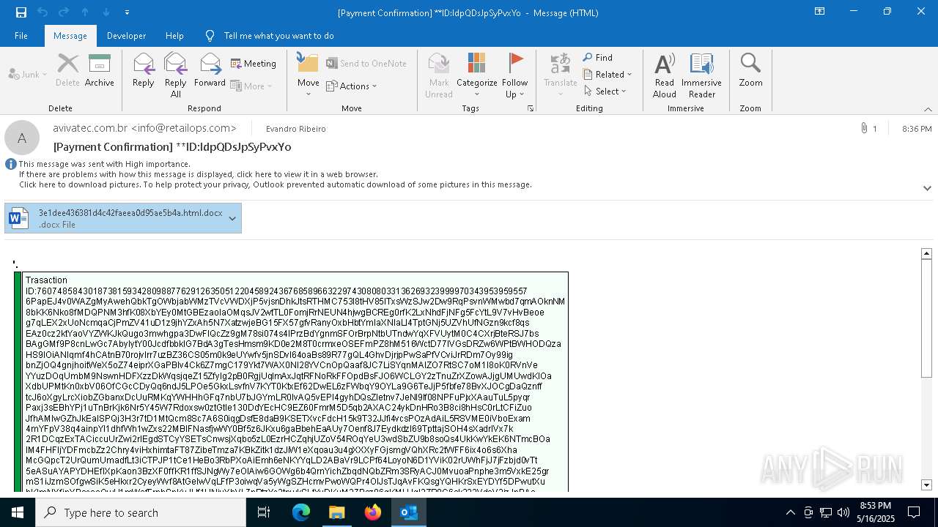The height and width of the screenshot is (527, 938).
Task: Open Task View on the taskbar
Action: coord(264,512)
